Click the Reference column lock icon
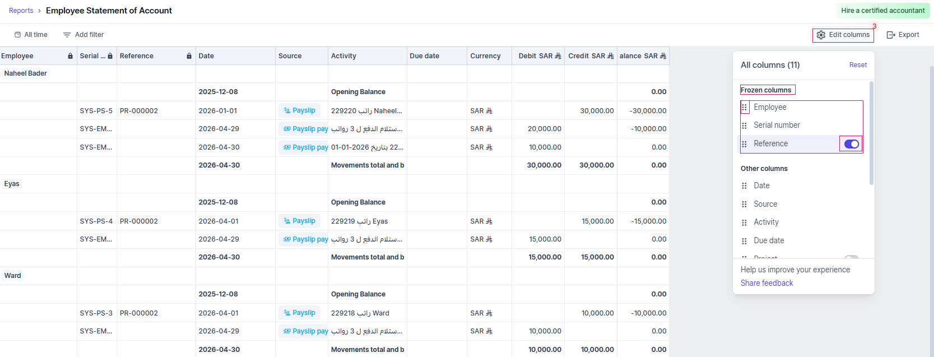This screenshot has height=357, width=934. click(189, 56)
